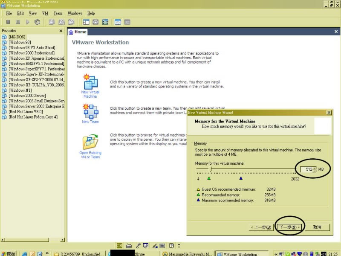
Task: Click the Reset virtual machine toolbar icon
Action: pos(37,22)
